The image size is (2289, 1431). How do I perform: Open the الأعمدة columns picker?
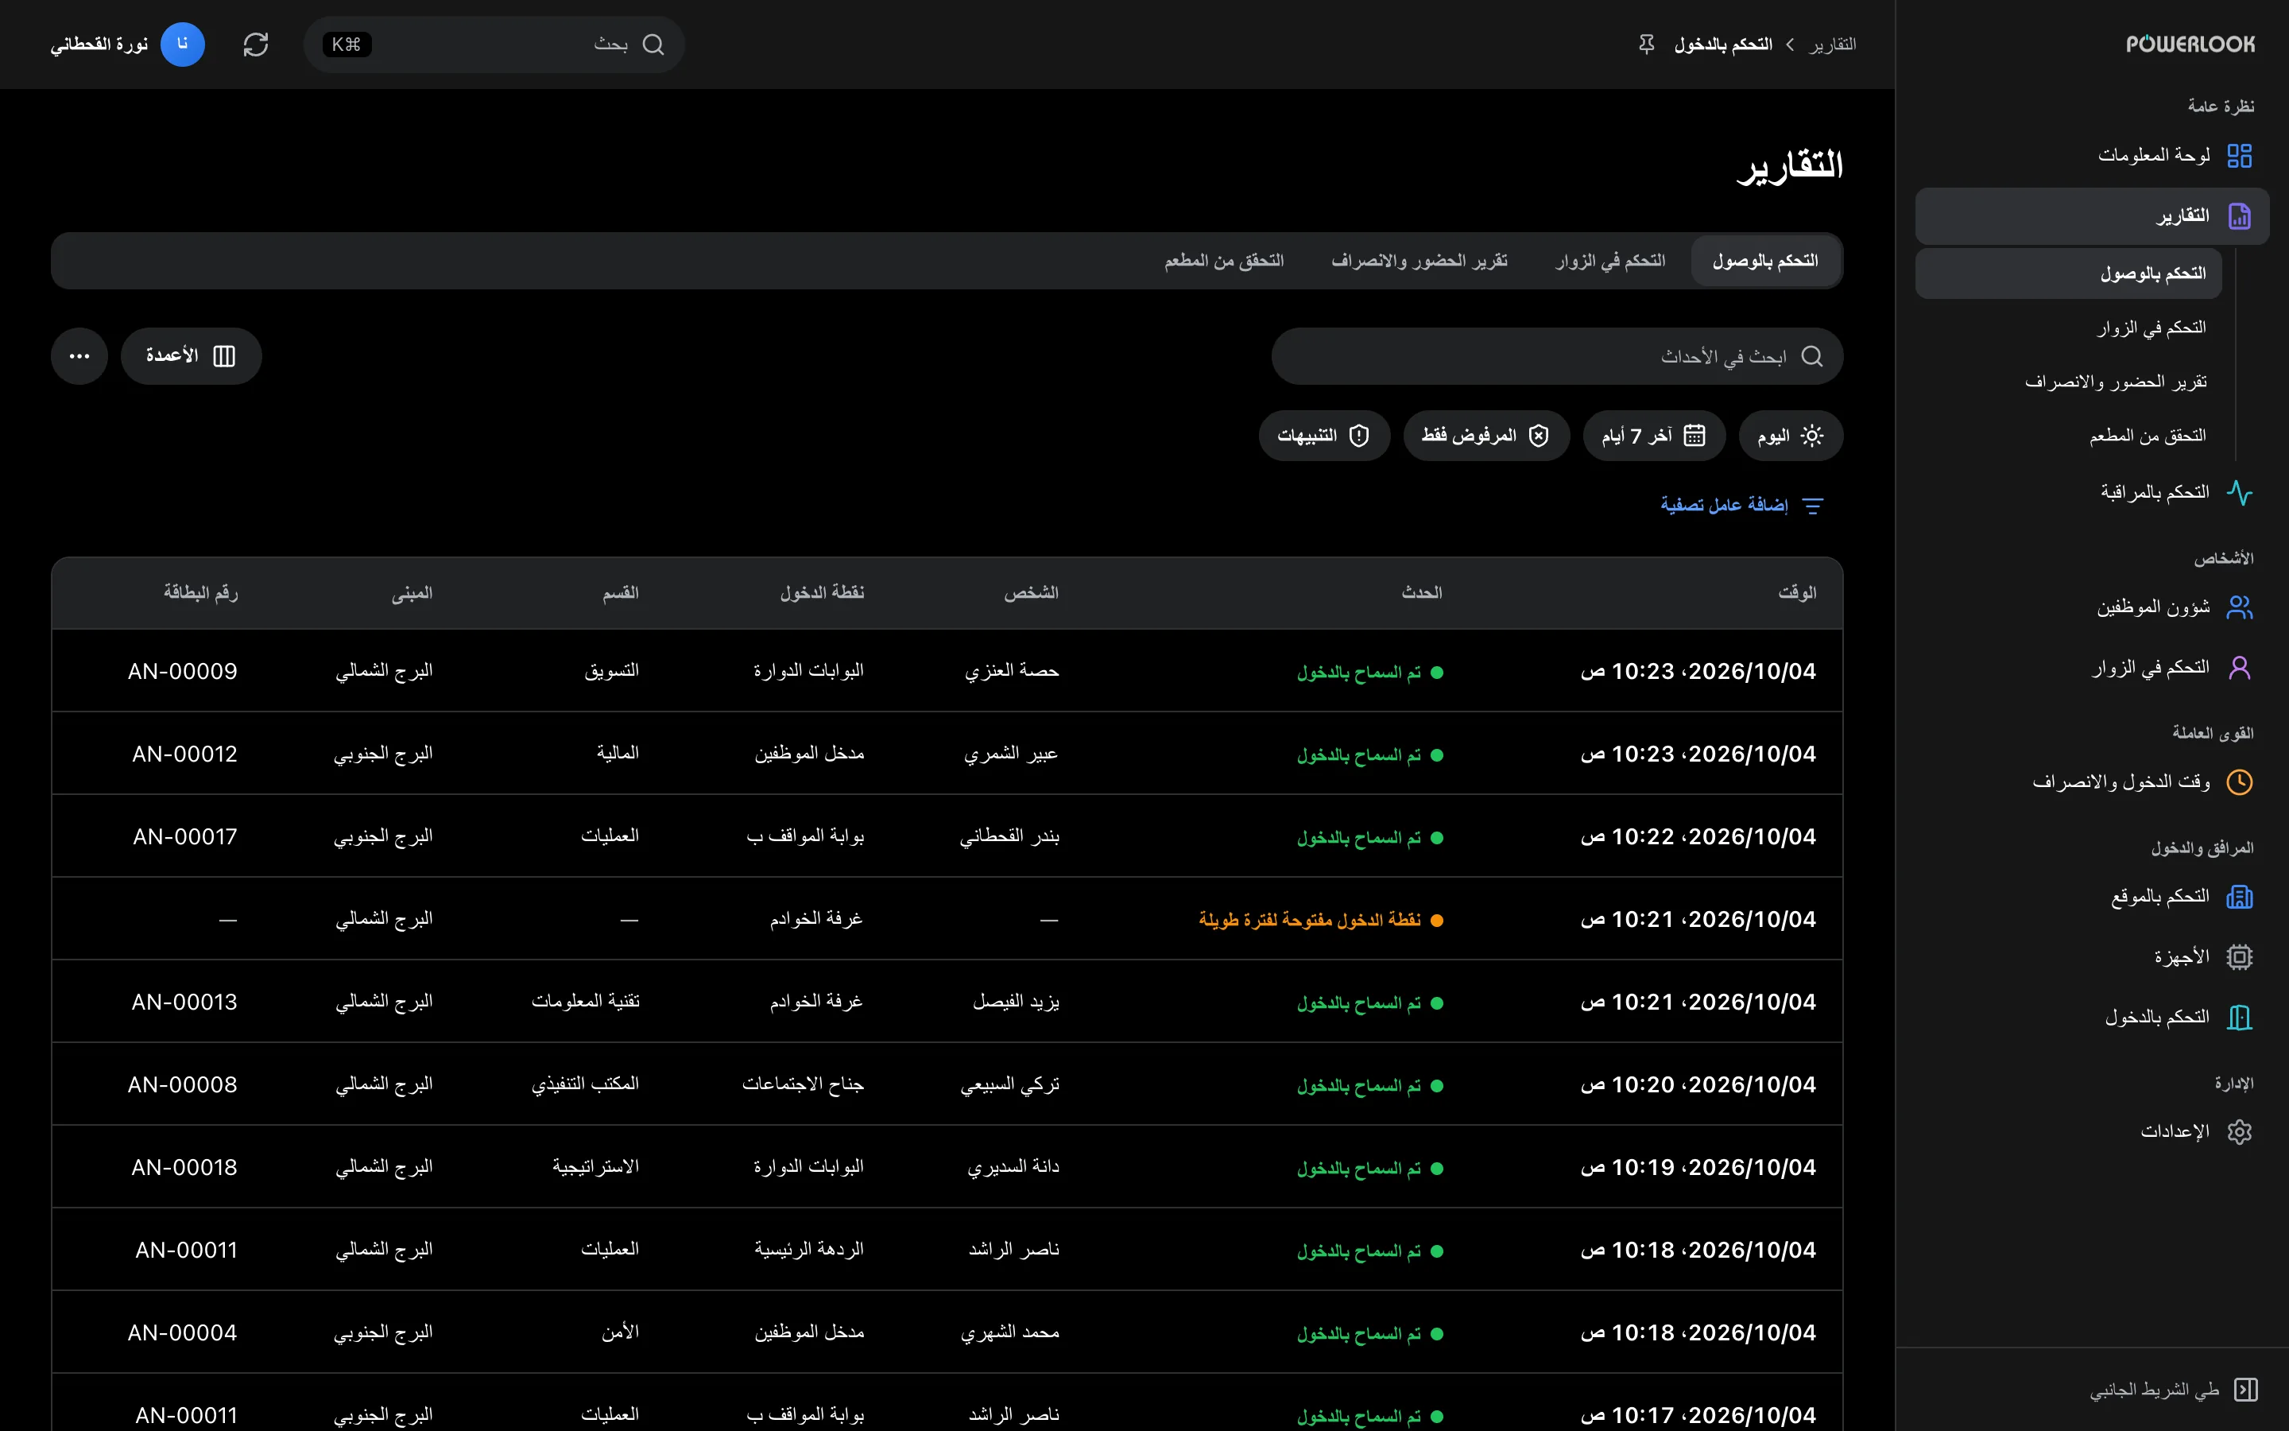pos(191,356)
